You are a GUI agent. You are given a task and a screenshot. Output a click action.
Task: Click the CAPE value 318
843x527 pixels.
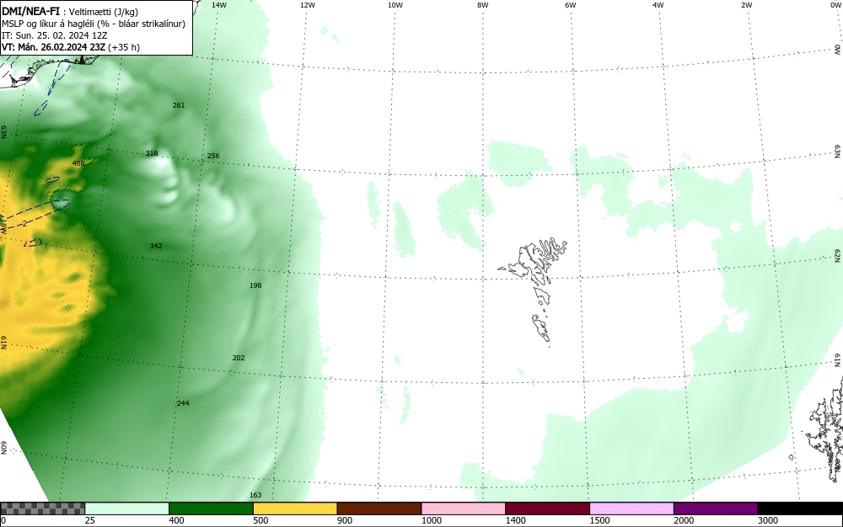coord(152,153)
